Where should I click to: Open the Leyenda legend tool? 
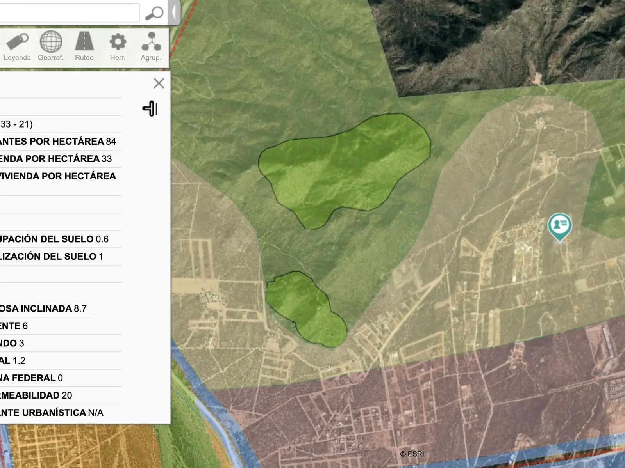[17, 47]
